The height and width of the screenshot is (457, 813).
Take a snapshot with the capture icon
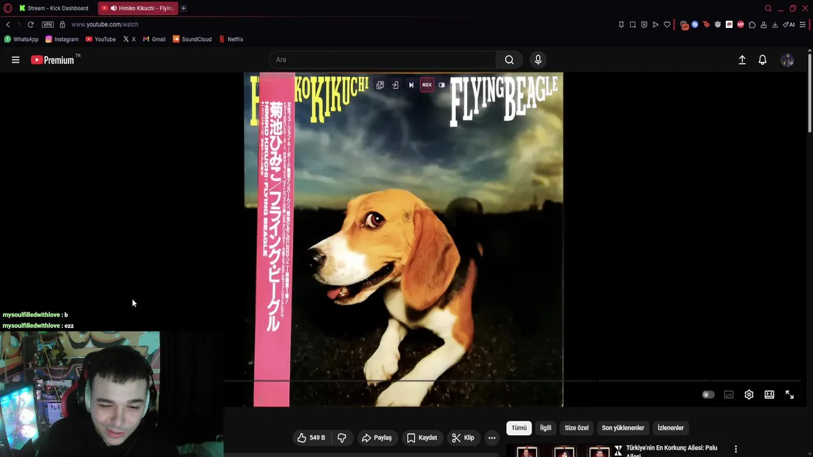point(633,25)
